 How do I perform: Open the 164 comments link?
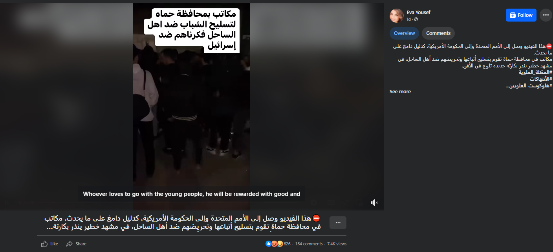309,244
